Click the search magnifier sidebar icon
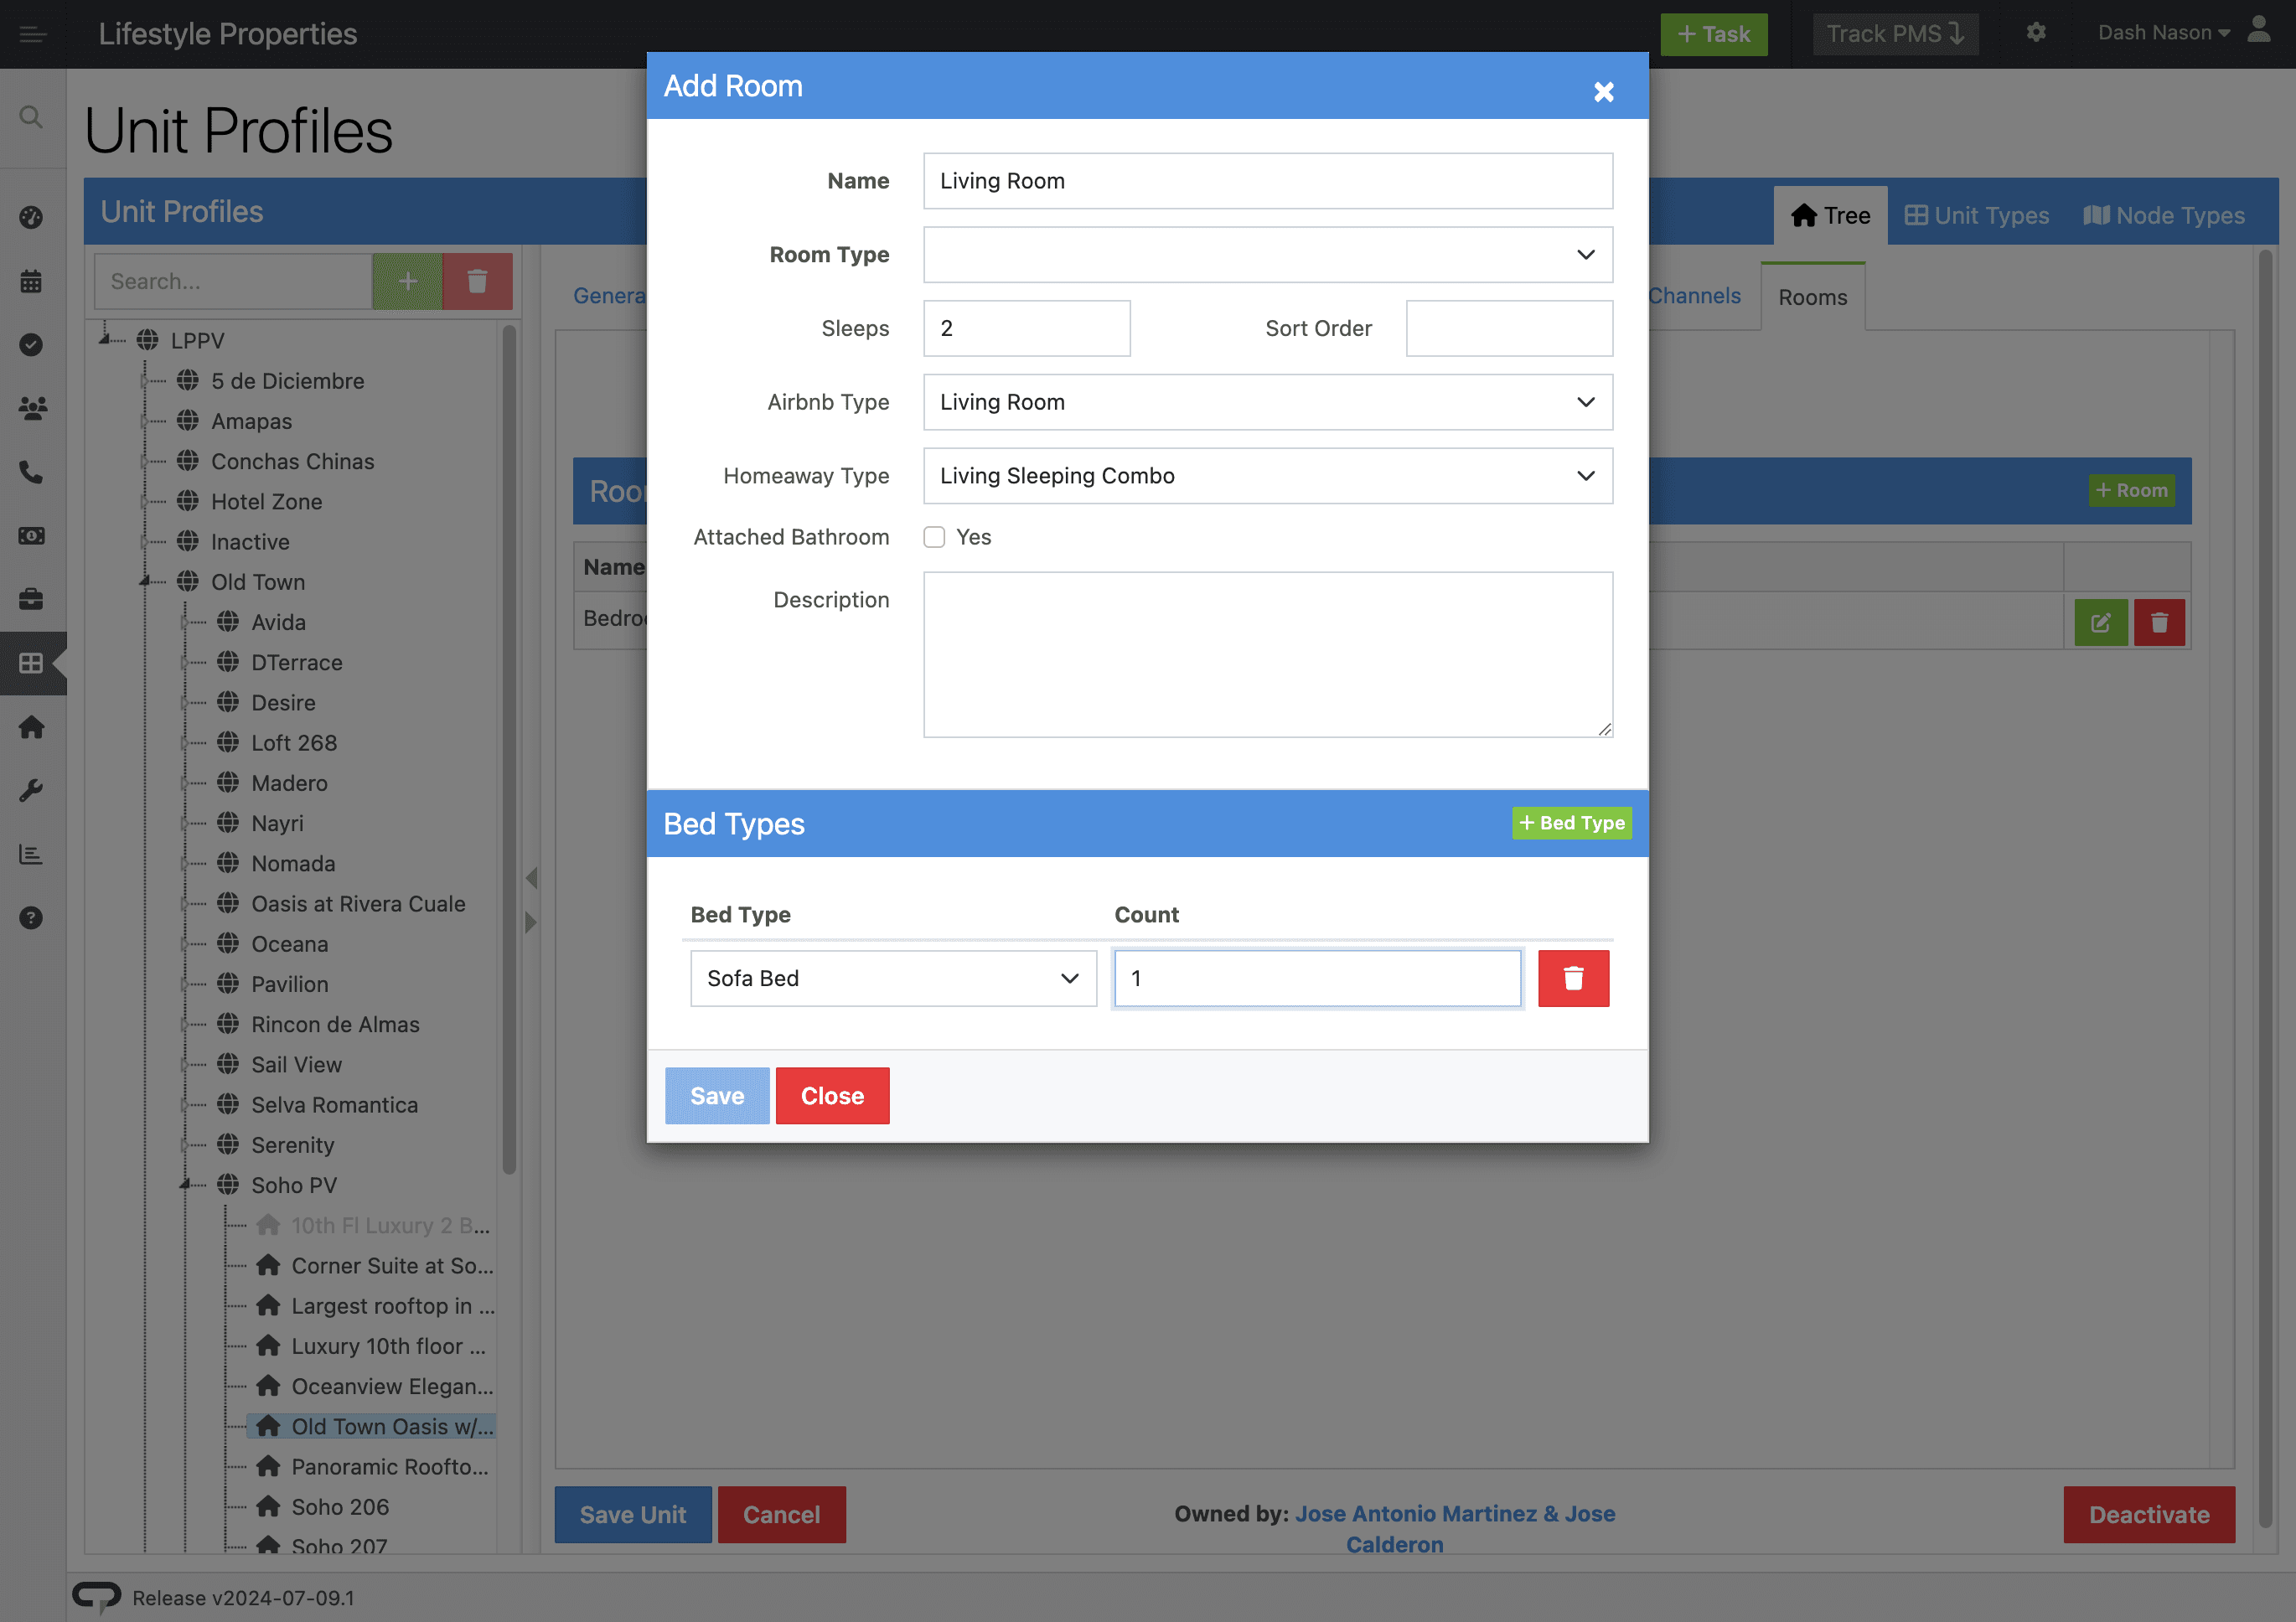The image size is (2296, 1622). pos(32,117)
